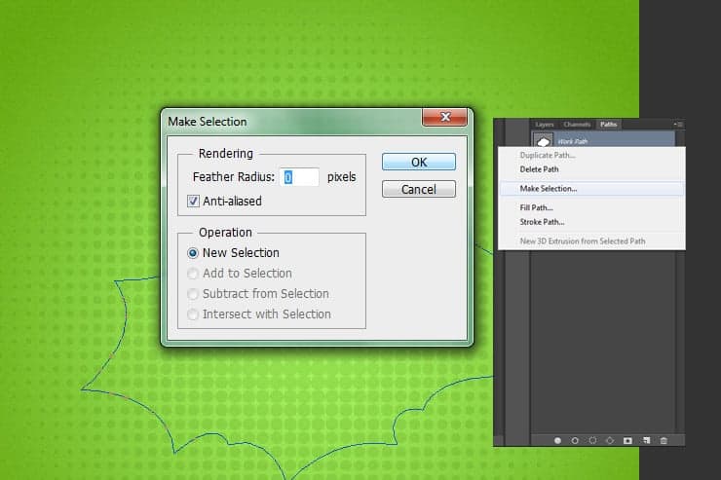This screenshot has width=721, height=480.
Task: Choose Add to Selection radio option
Action: click(193, 274)
